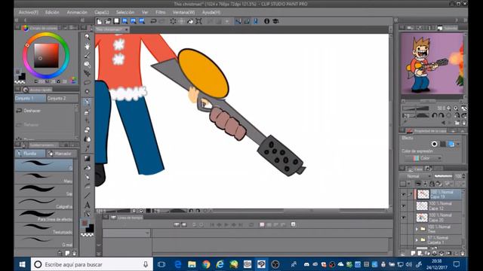Toggle visibility of layer Capa 20
Image resolution: width=483 pixels, height=271 pixels.
[x=404, y=218]
